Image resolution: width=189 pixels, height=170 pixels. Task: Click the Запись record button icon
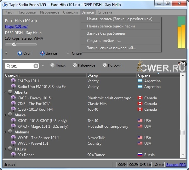point(43,53)
